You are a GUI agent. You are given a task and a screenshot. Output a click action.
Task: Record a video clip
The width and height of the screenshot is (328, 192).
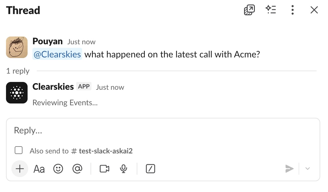pyautogui.click(x=104, y=169)
